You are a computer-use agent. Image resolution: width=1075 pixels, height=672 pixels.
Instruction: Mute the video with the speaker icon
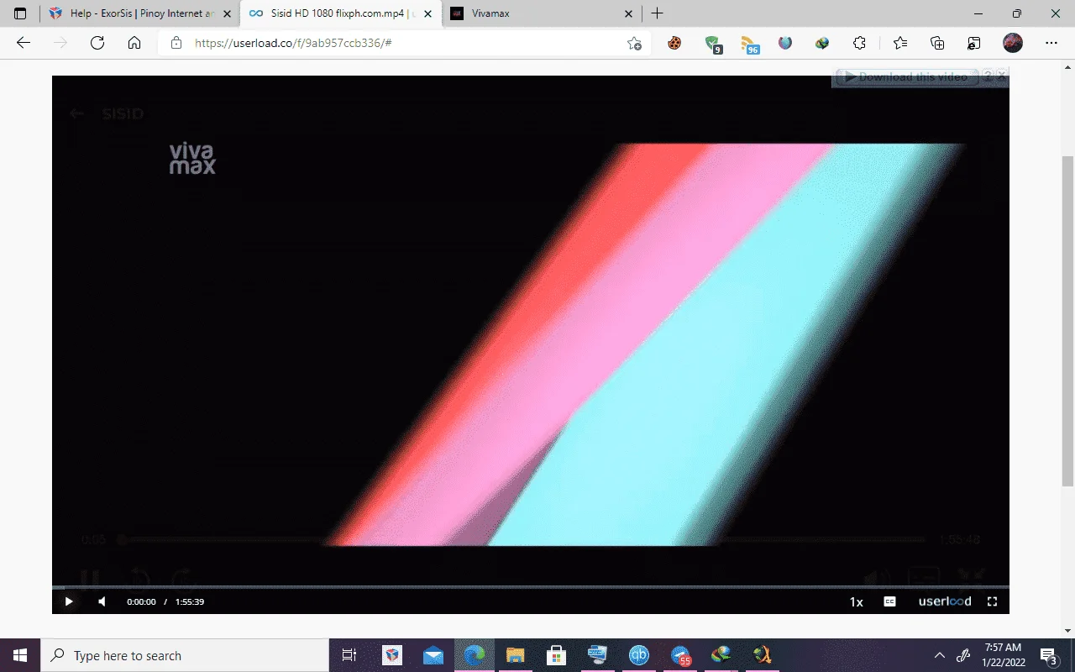coord(102,601)
